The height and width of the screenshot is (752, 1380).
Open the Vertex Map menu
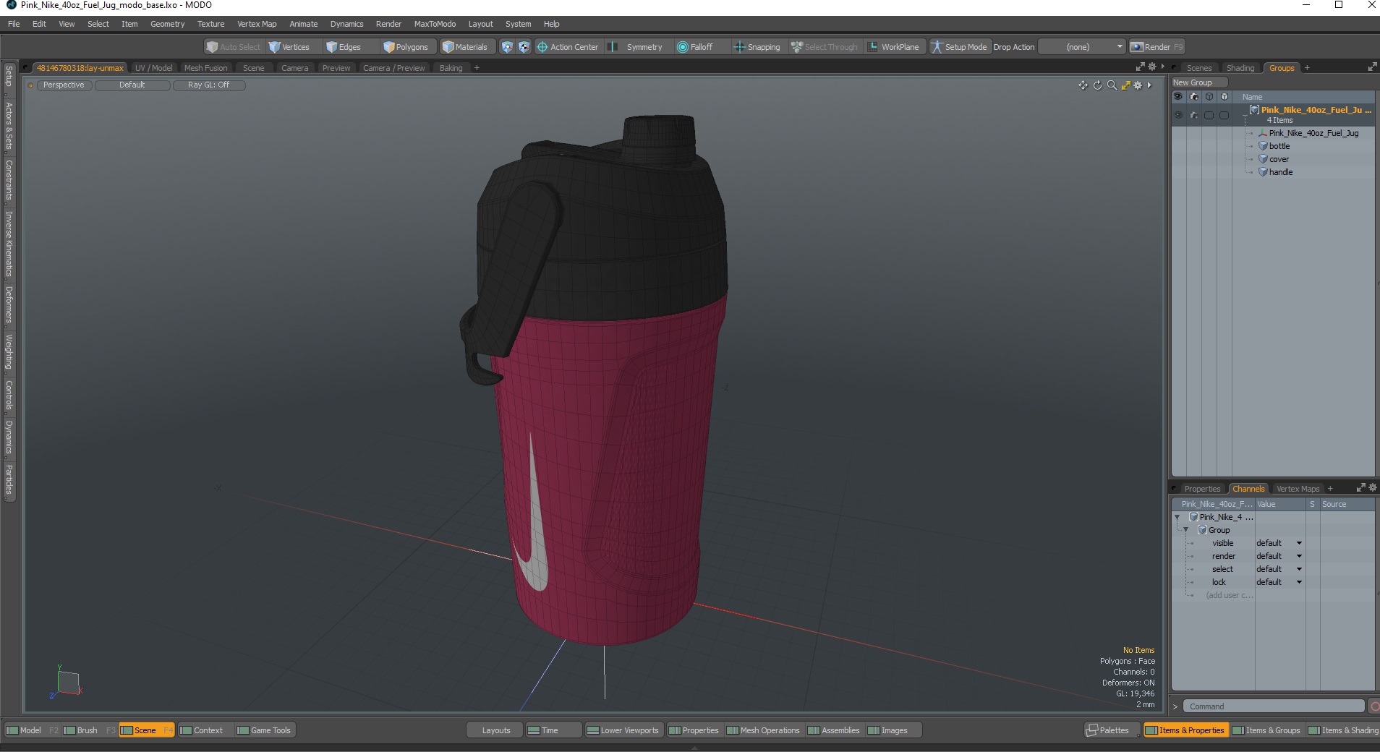click(257, 24)
